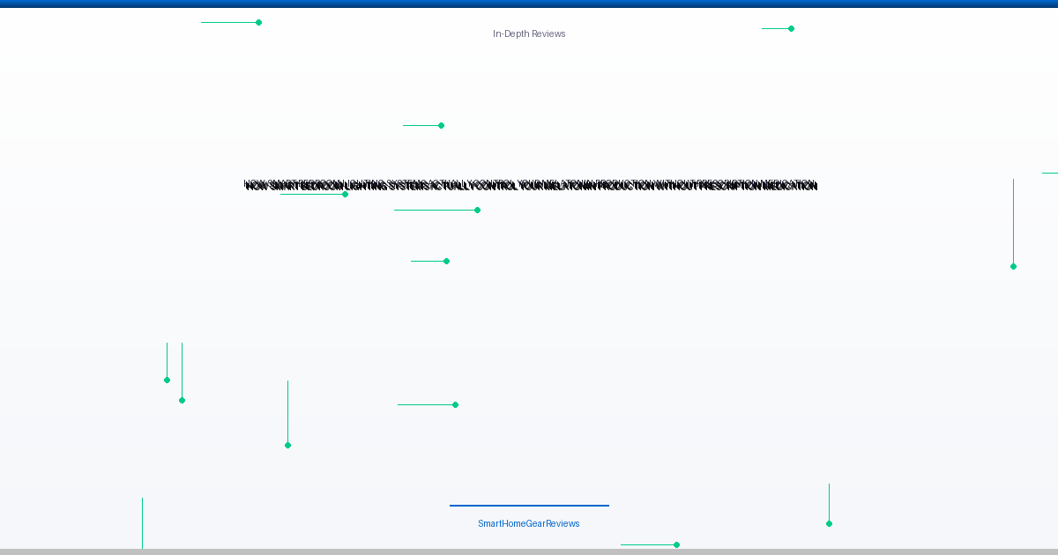The width and height of the screenshot is (1058, 555).
Task: Click the longer of the paired vertical lines' dot
Action: 182,400
